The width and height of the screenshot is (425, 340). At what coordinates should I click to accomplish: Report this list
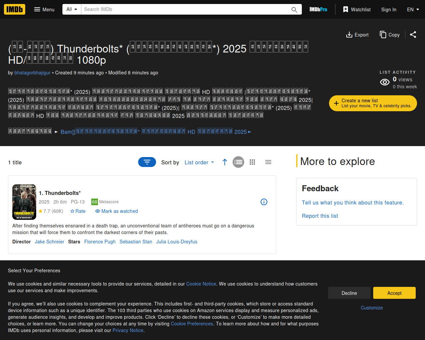[320, 216]
